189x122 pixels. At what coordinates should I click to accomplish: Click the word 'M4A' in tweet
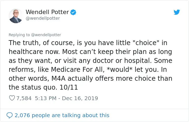coord(59,78)
